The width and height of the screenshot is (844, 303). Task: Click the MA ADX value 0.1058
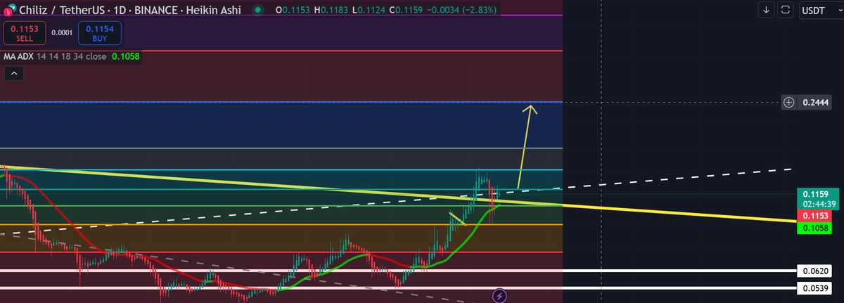[127, 56]
